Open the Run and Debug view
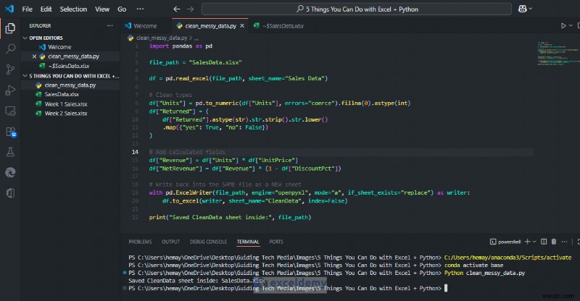This screenshot has height=301, width=580. 10,90
